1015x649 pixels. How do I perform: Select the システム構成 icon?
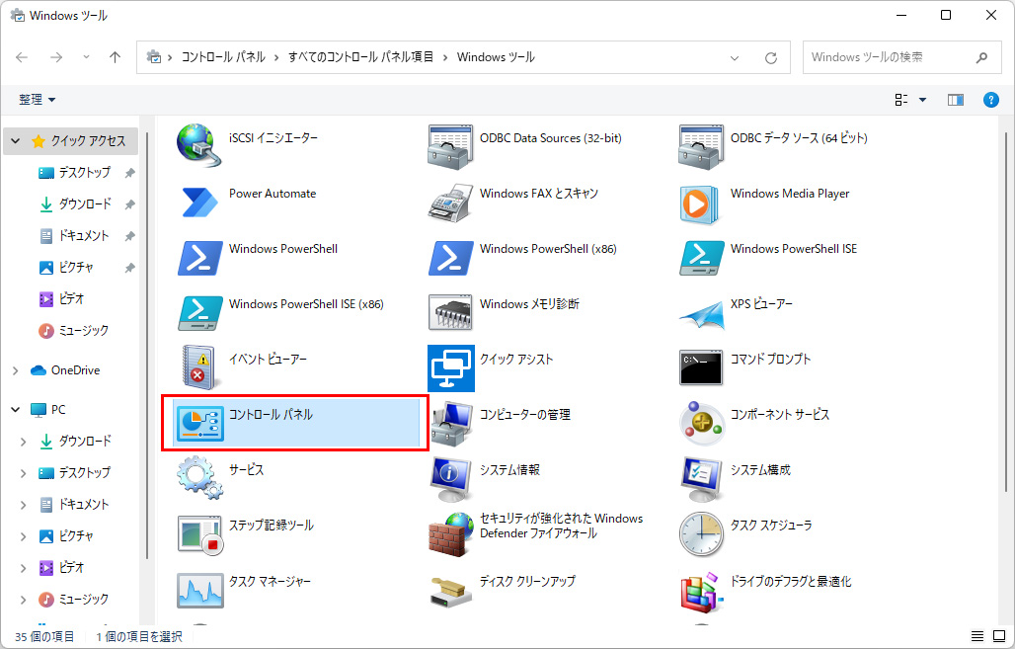click(x=702, y=479)
